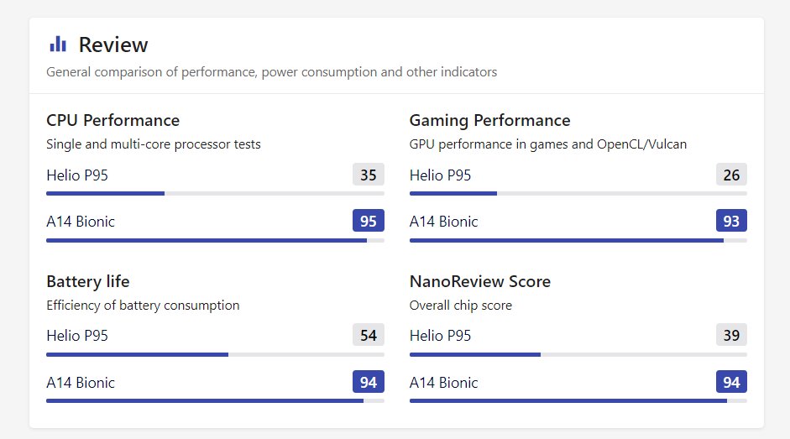Select the CPU Performance heading

pos(112,121)
